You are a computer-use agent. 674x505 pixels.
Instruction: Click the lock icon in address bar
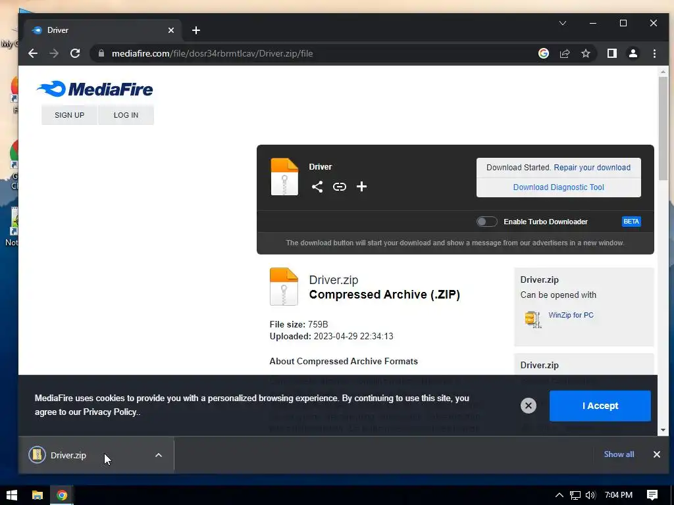coord(101,53)
